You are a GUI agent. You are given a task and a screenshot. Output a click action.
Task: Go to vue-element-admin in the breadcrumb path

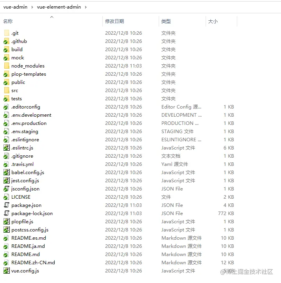pos(59,7)
